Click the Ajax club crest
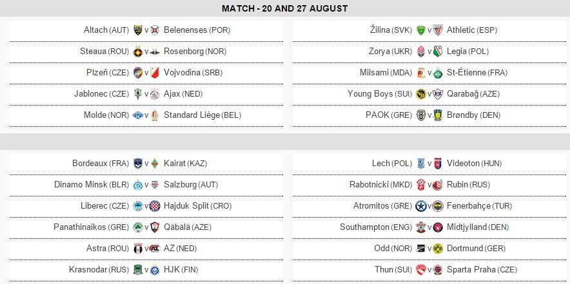Screen dimensions: 570x284 pos(155,94)
